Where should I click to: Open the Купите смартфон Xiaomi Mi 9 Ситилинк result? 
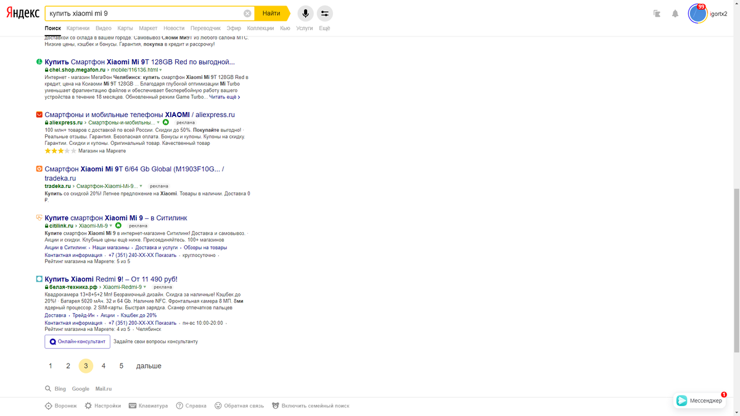(116, 218)
